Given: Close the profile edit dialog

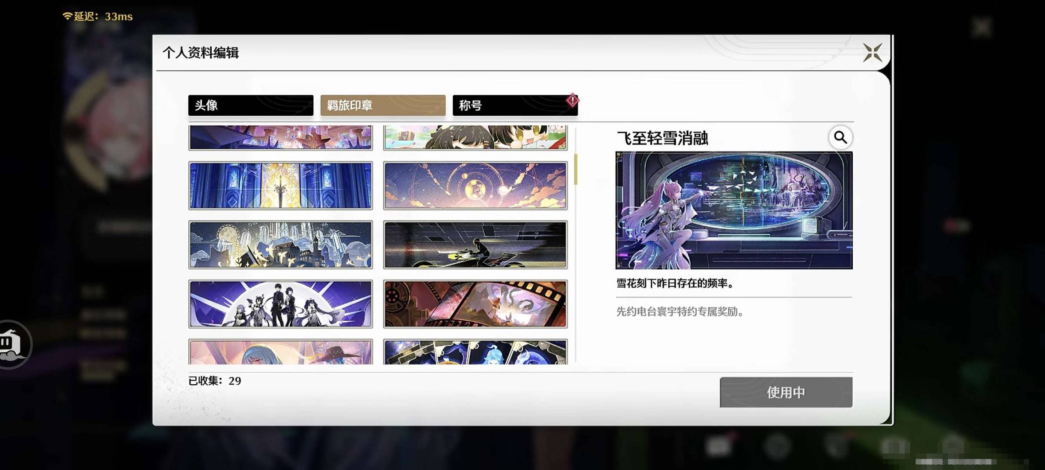Looking at the screenshot, I should [872, 53].
